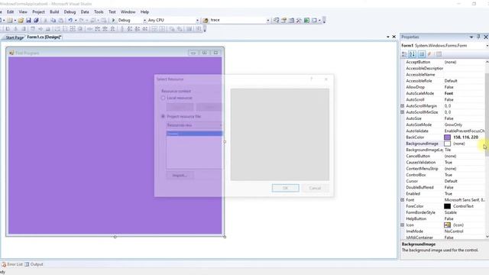489x275 pixels.
Task: Click Cancel in the Select Resource dialog
Action: [315, 188]
